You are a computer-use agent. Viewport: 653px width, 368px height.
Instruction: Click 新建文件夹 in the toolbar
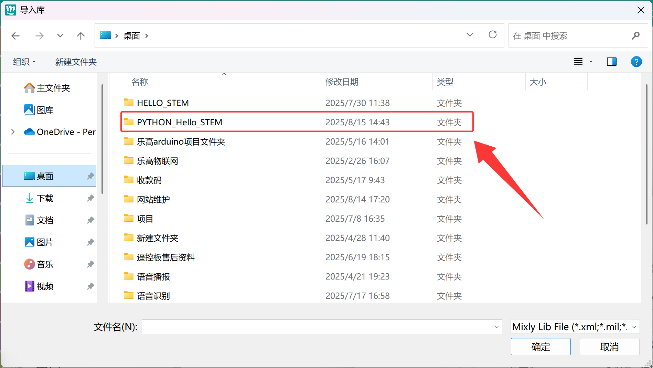pos(76,62)
